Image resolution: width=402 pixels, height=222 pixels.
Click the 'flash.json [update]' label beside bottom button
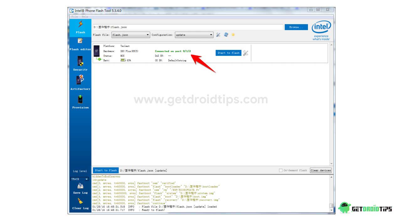(144, 171)
